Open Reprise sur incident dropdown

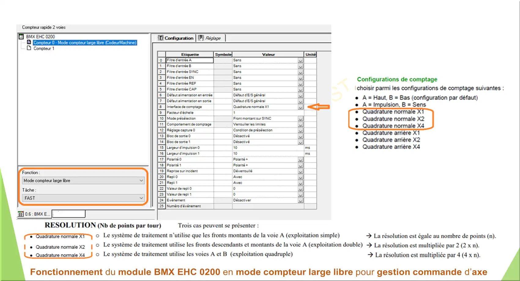click(x=300, y=171)
